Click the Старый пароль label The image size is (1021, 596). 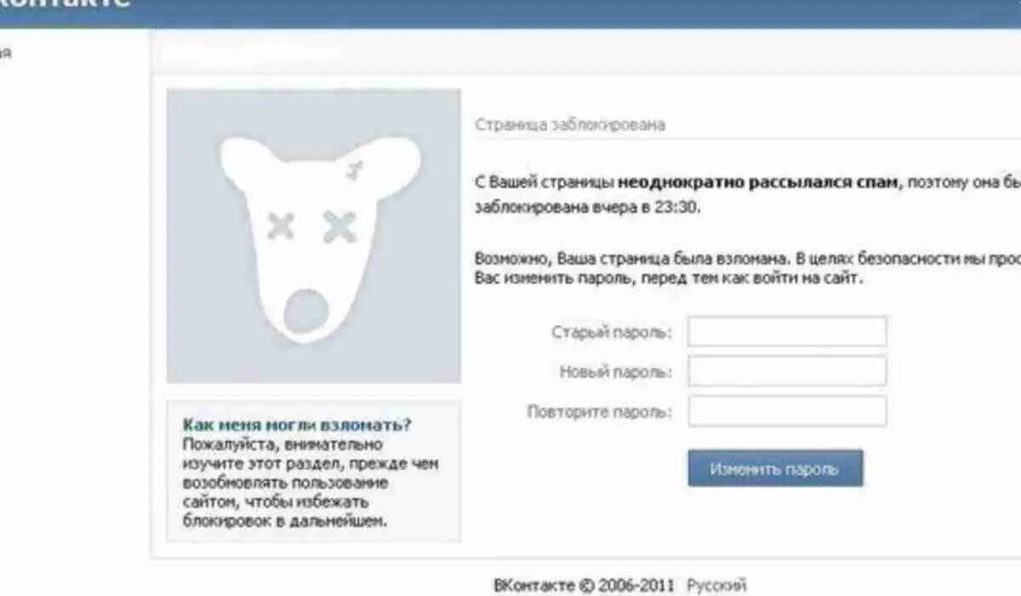pyautogui.click(x=612, y=332)
